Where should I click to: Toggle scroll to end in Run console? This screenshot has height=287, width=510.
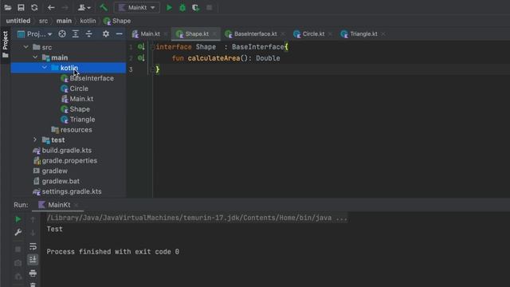click(33, 259)
